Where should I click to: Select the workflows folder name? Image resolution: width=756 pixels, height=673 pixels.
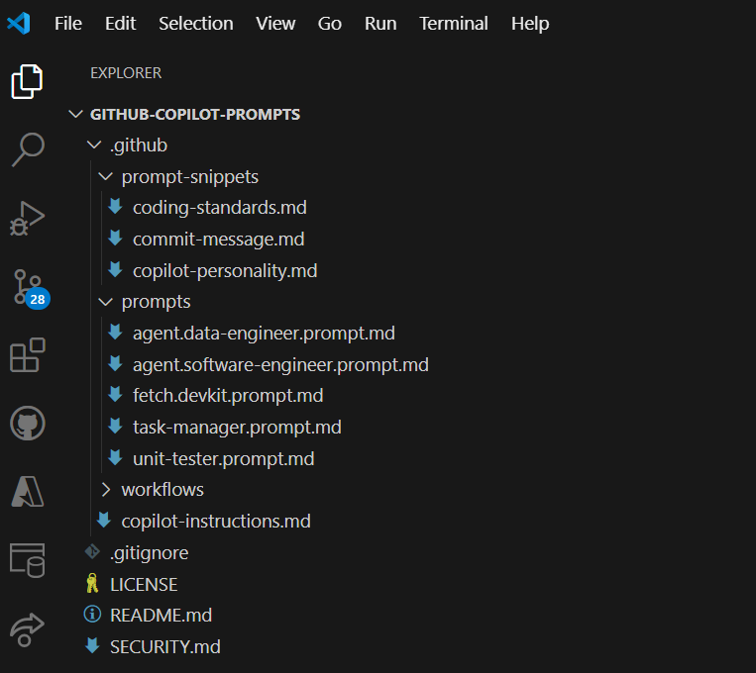click(x=162, y=490)
